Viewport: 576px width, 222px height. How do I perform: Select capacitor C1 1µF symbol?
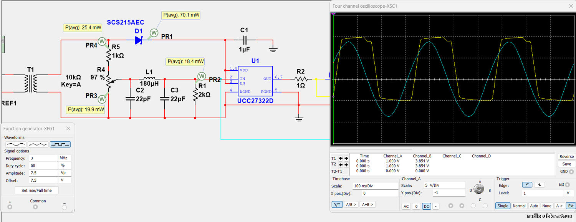pos(245,40)
